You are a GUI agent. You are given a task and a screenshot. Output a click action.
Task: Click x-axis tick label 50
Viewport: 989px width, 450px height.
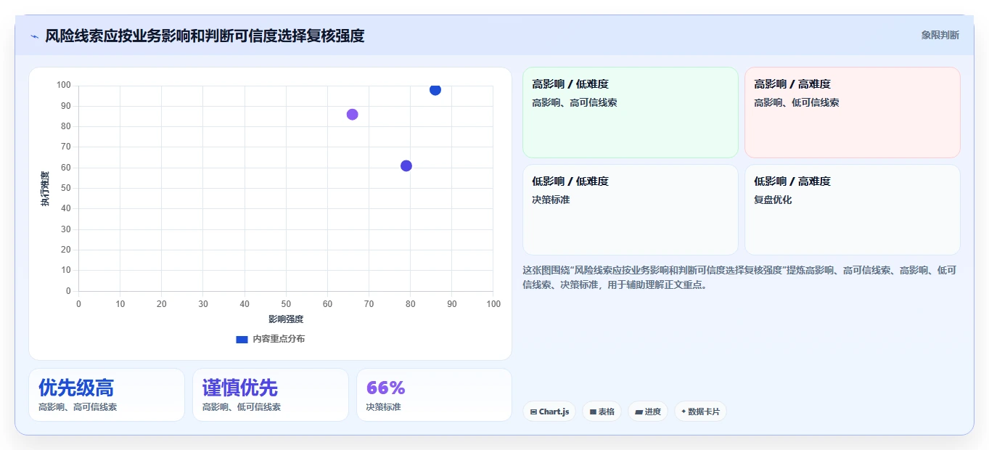tap(286, 304)
